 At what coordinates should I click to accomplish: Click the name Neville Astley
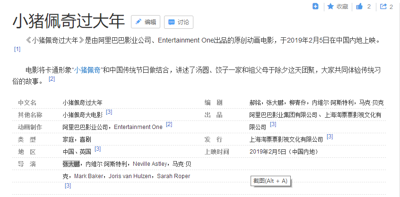[150, 164]
